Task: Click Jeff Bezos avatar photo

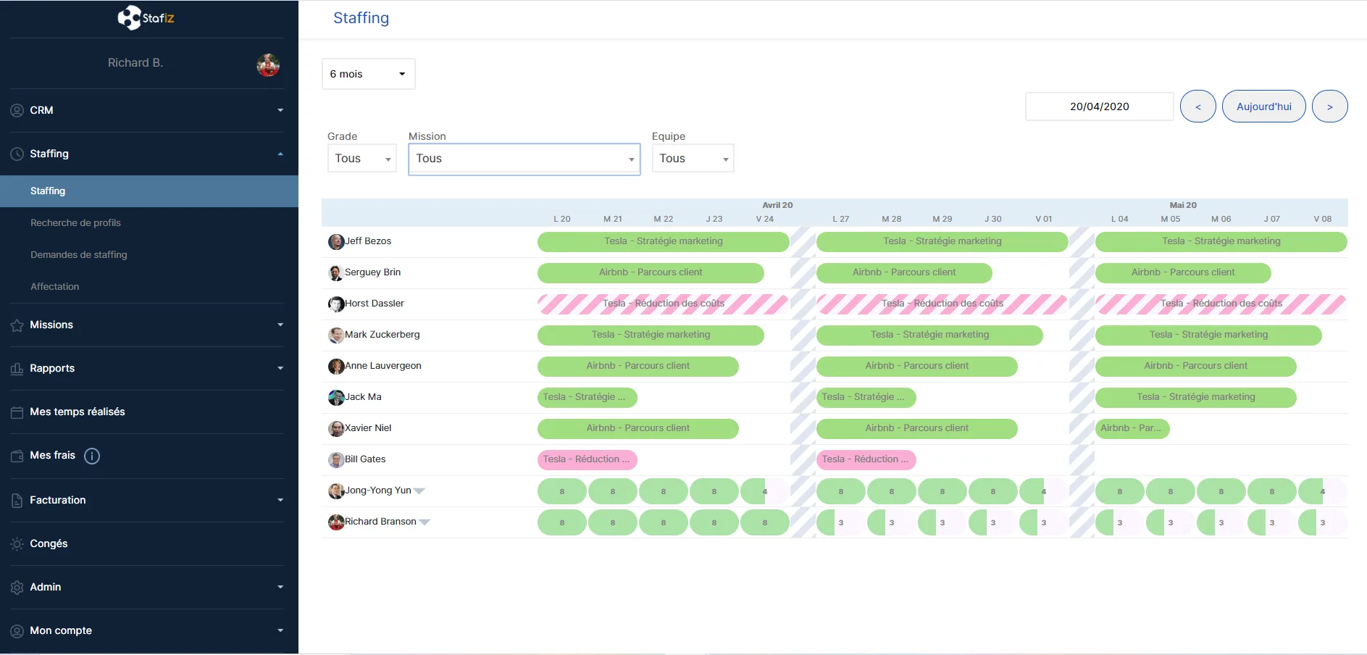Action: (336, 242)
